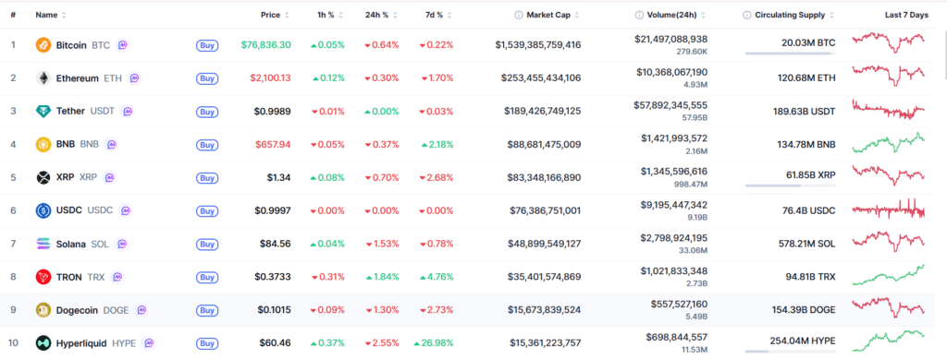947x359 pixels.
Task: Click the Buy button for Solana
Action: (206, 244)
